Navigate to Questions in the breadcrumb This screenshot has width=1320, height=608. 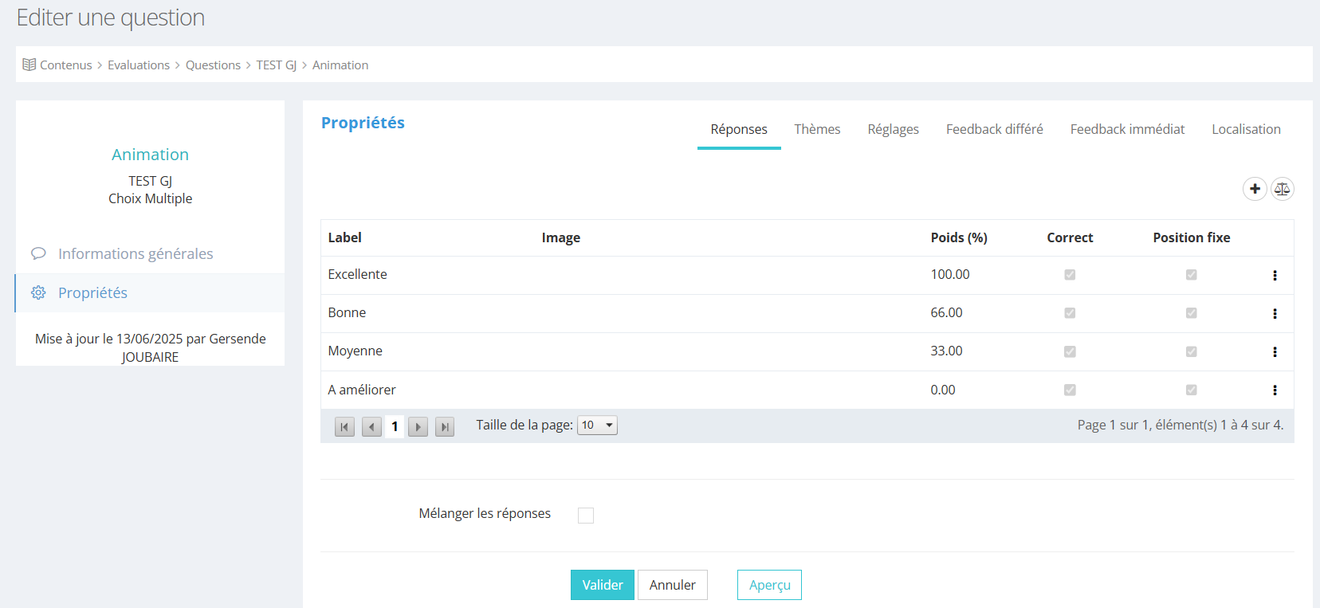point(213,65)
